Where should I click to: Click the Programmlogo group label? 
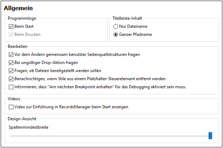(22, 18)
